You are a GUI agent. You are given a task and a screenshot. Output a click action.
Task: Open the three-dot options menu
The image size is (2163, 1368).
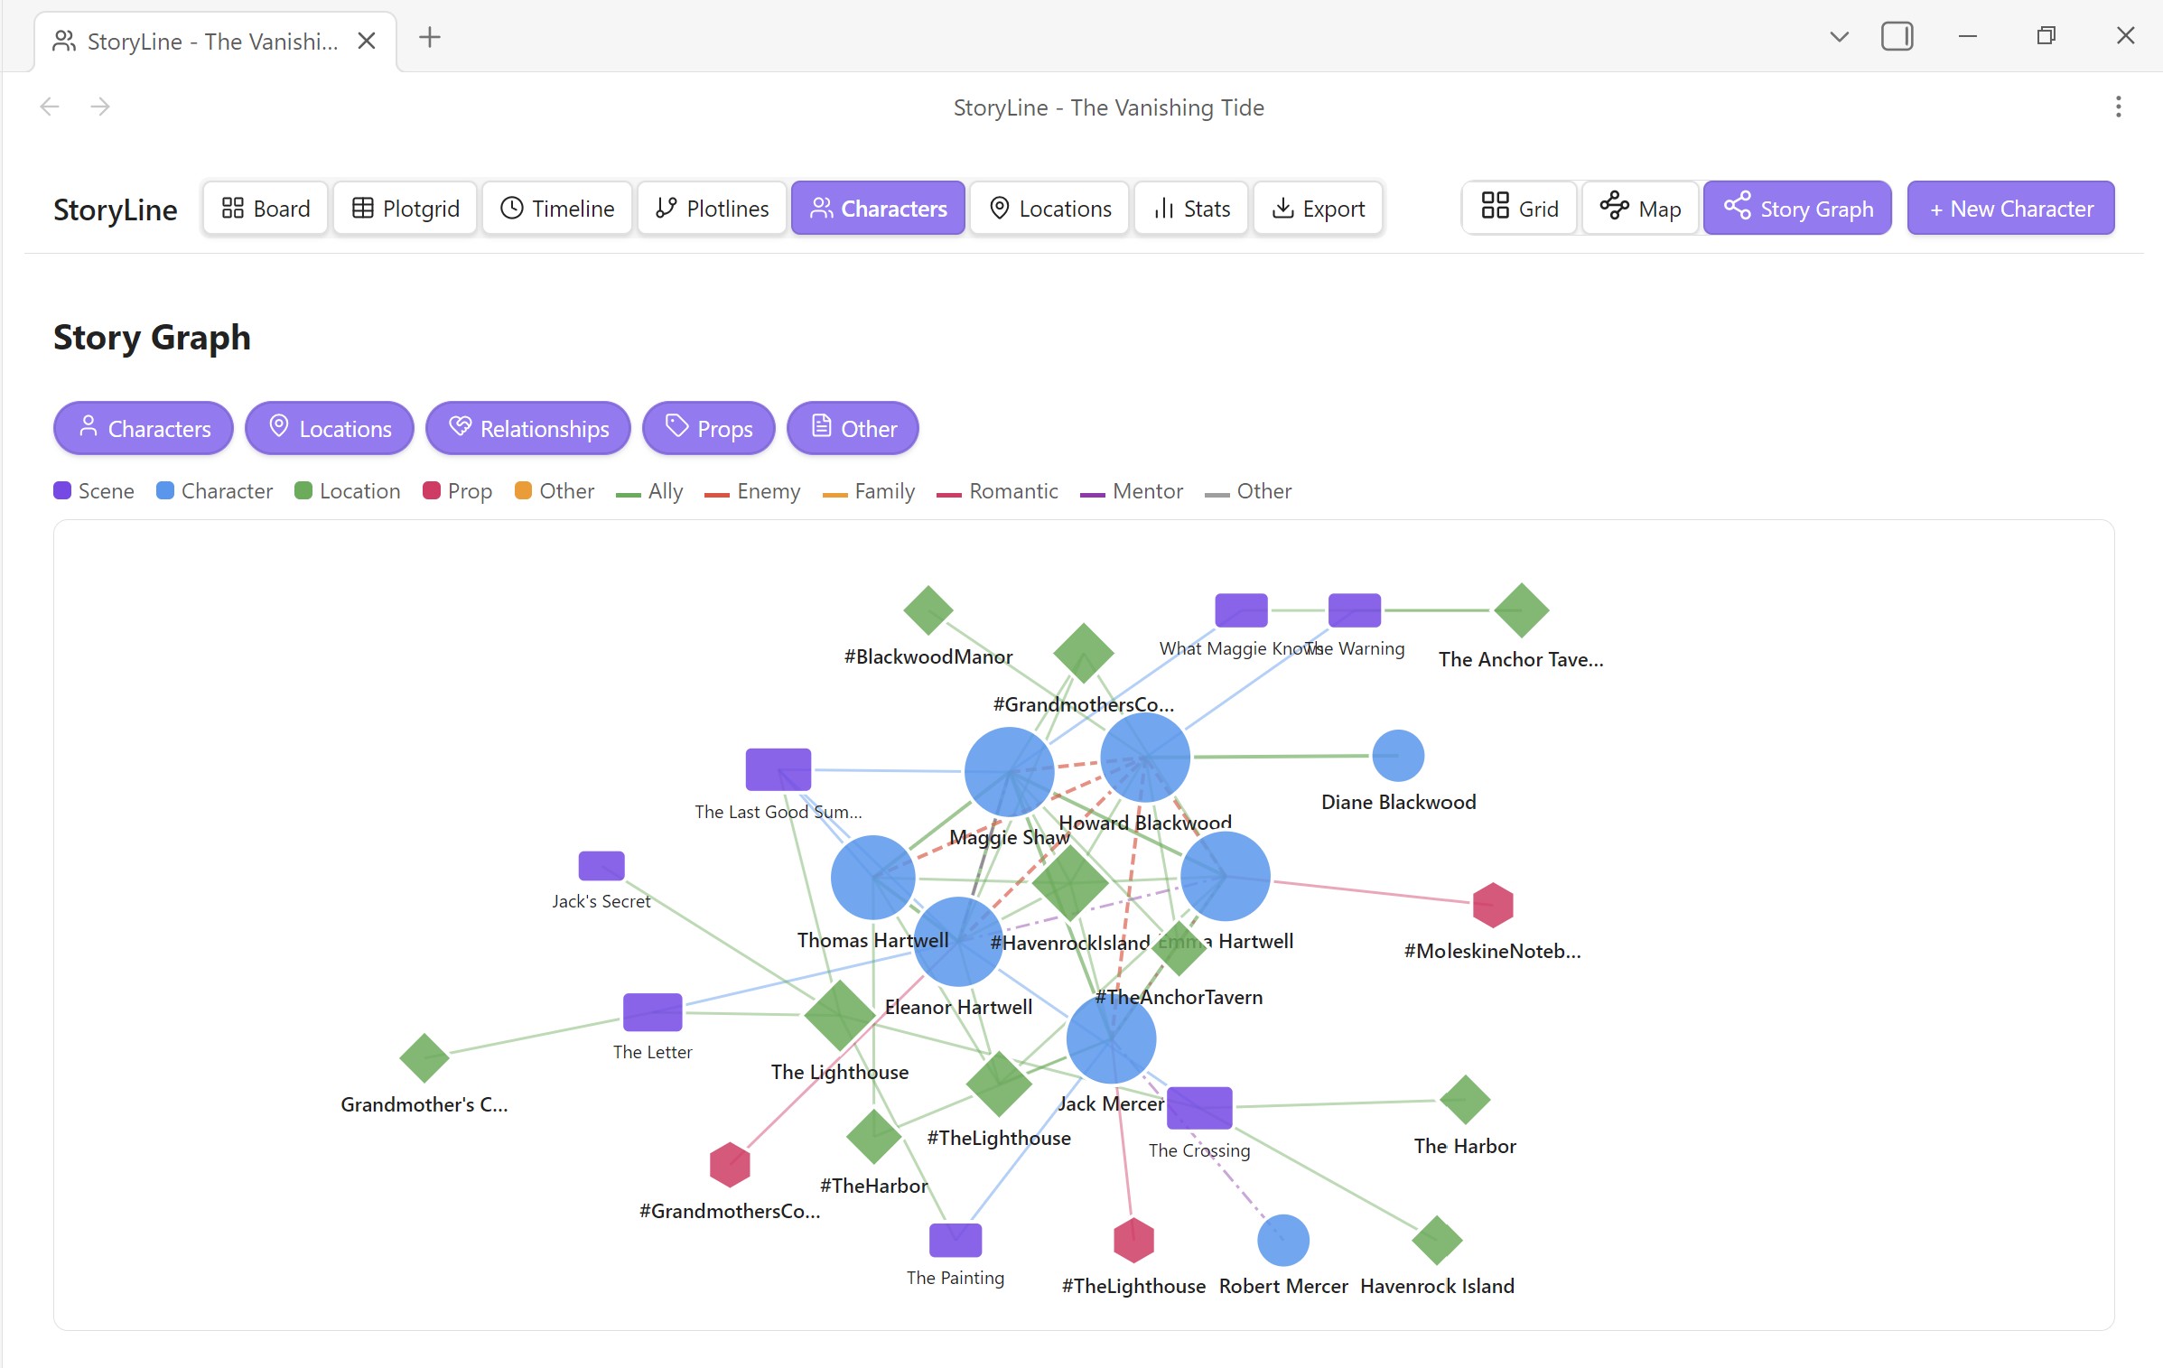pos(2118,107)
